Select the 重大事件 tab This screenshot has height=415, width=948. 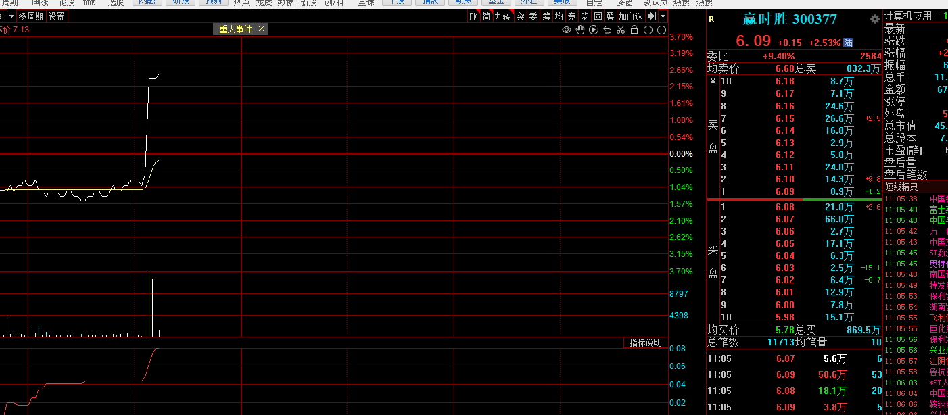235,29
